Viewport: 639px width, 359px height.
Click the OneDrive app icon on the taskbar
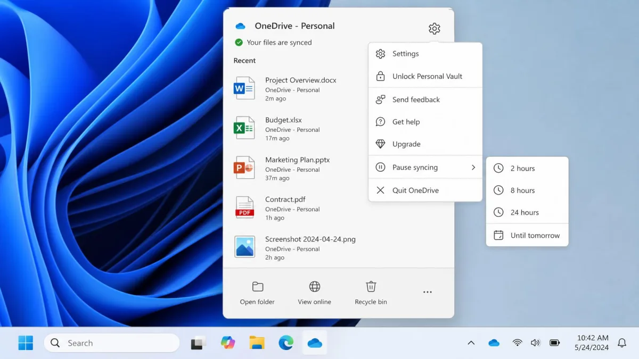click(315, 343)
